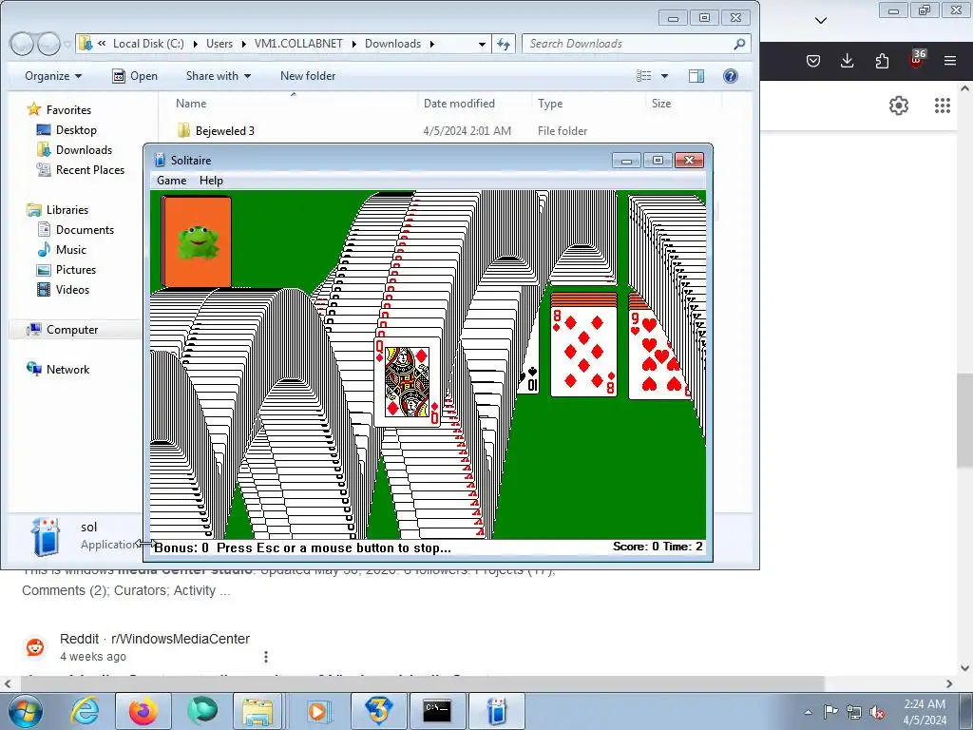The height and width of the screenshot is (730, 973).
Task: Toggle the preview pane icon
Action: [696, 76]
